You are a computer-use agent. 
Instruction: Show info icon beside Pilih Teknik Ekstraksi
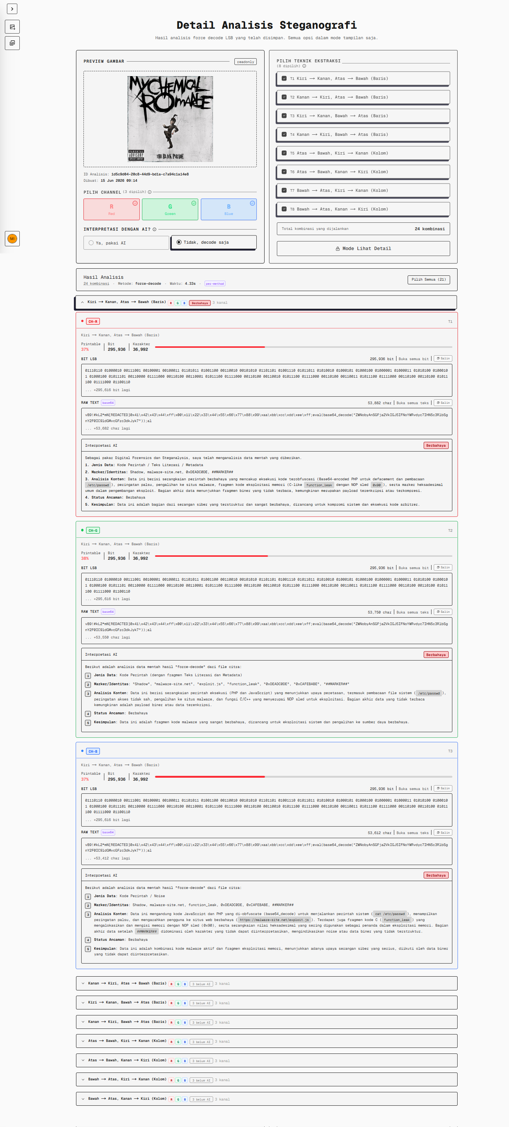click(x=304, y=66)
